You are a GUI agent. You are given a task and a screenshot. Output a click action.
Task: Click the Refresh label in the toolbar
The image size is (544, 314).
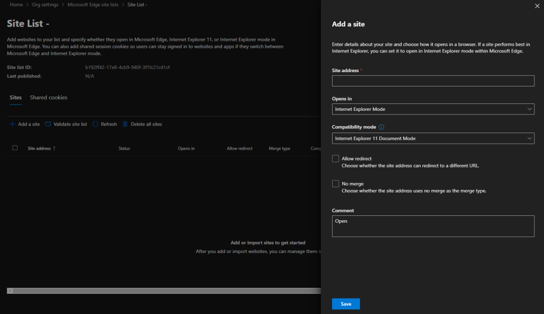coord(109,124)
